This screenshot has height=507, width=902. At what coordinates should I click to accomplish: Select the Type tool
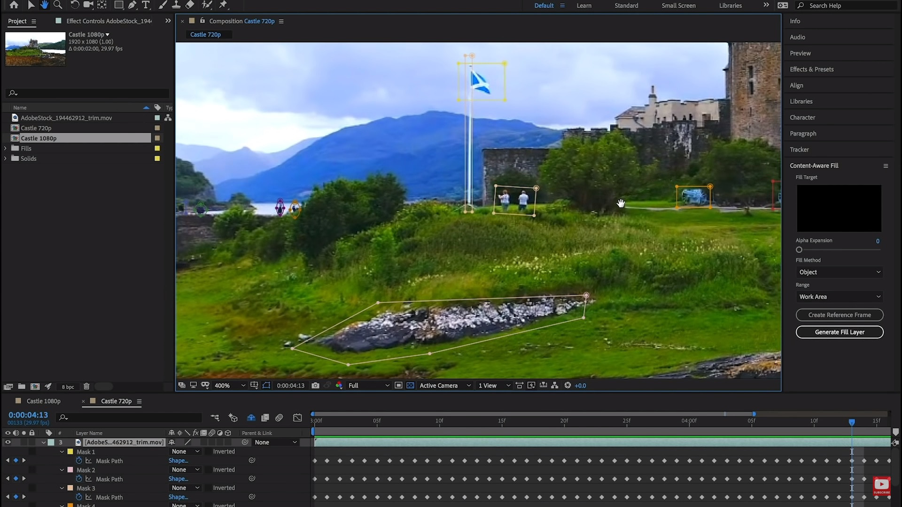click(146, 5)
